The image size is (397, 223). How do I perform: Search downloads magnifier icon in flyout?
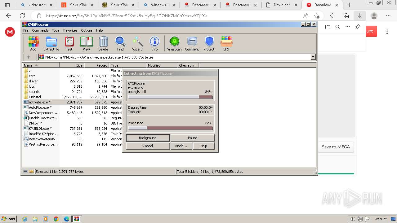pyautogui.click(x=338, y=27)
